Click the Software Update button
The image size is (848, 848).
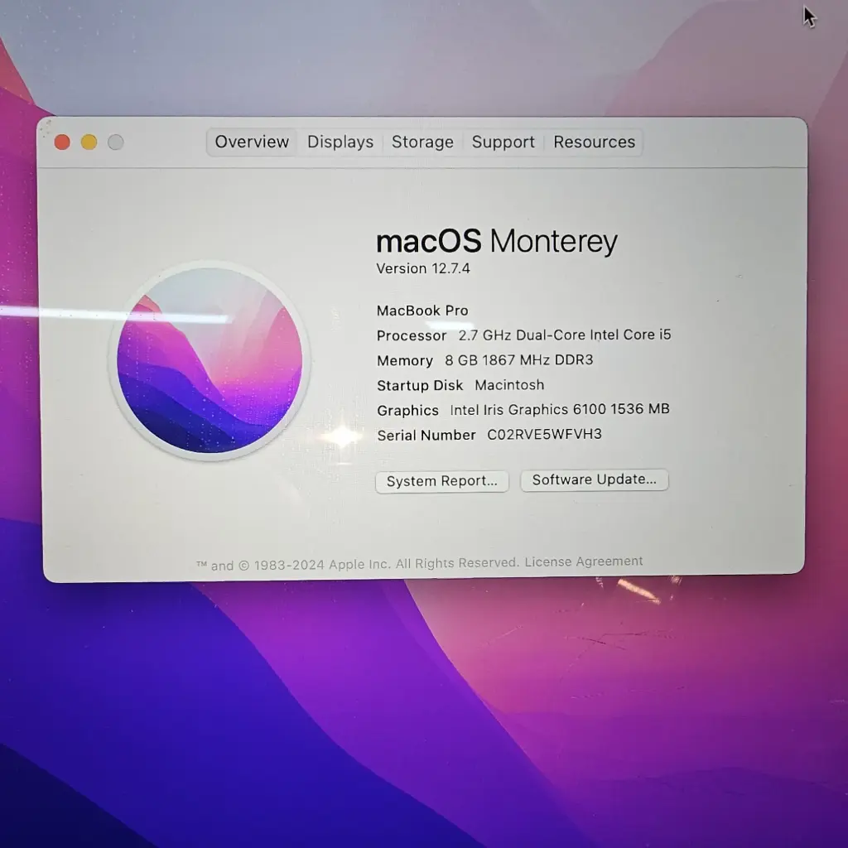[x=595, y=479]
